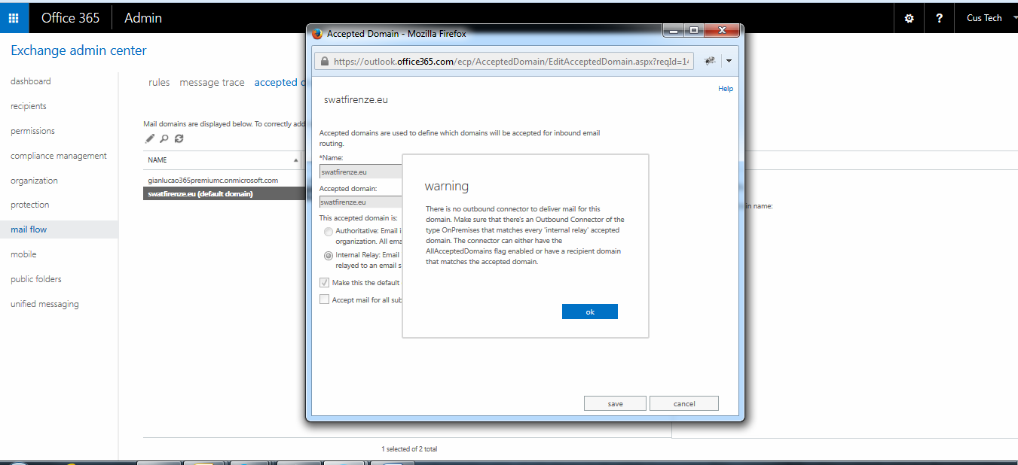
Task: Click the edit pencil icon above domain list
Action: (x=149, y=138)
